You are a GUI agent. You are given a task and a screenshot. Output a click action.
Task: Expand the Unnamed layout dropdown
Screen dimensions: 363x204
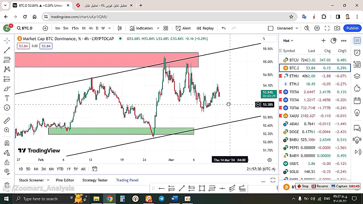tap(297, 28)
